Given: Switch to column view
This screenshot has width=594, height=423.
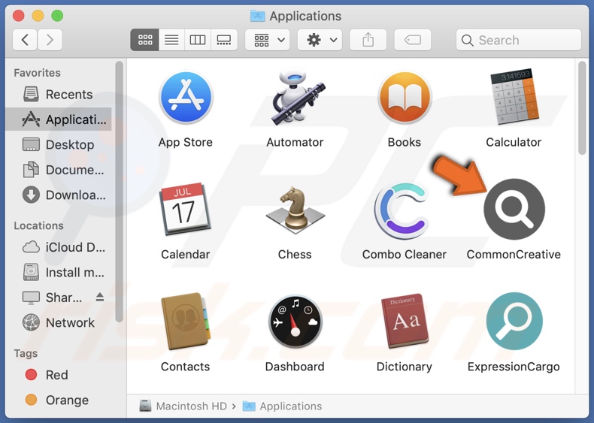Looking at the screenshot, I should 197,40.
